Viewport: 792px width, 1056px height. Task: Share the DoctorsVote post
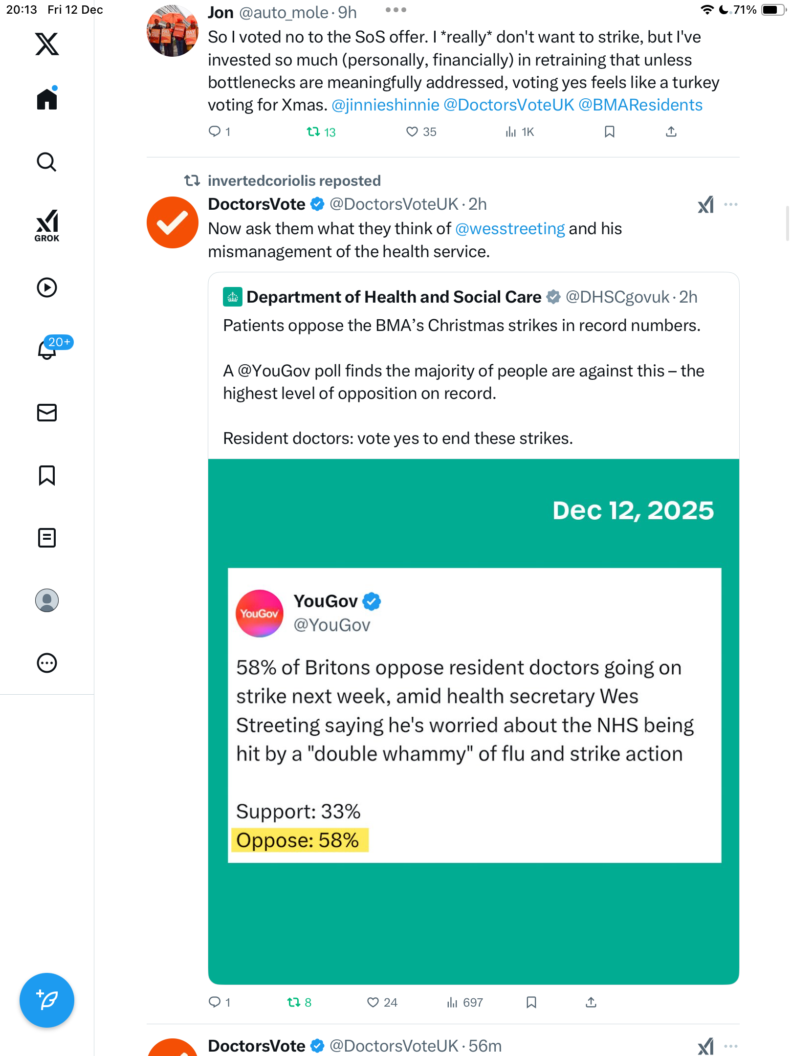click(x=591, y=1003)
